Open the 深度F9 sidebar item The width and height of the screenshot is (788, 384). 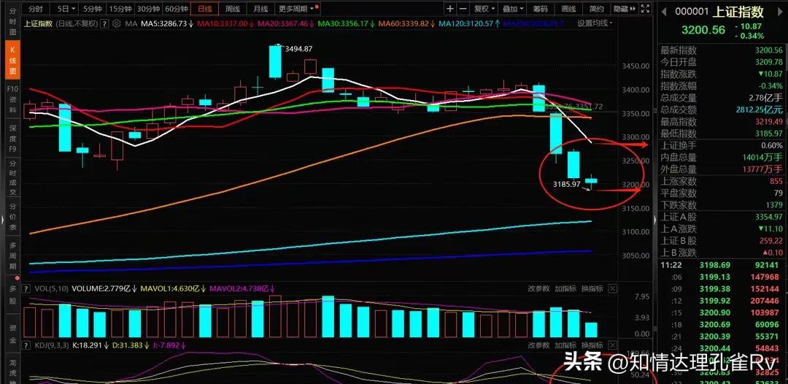point(12,137)
